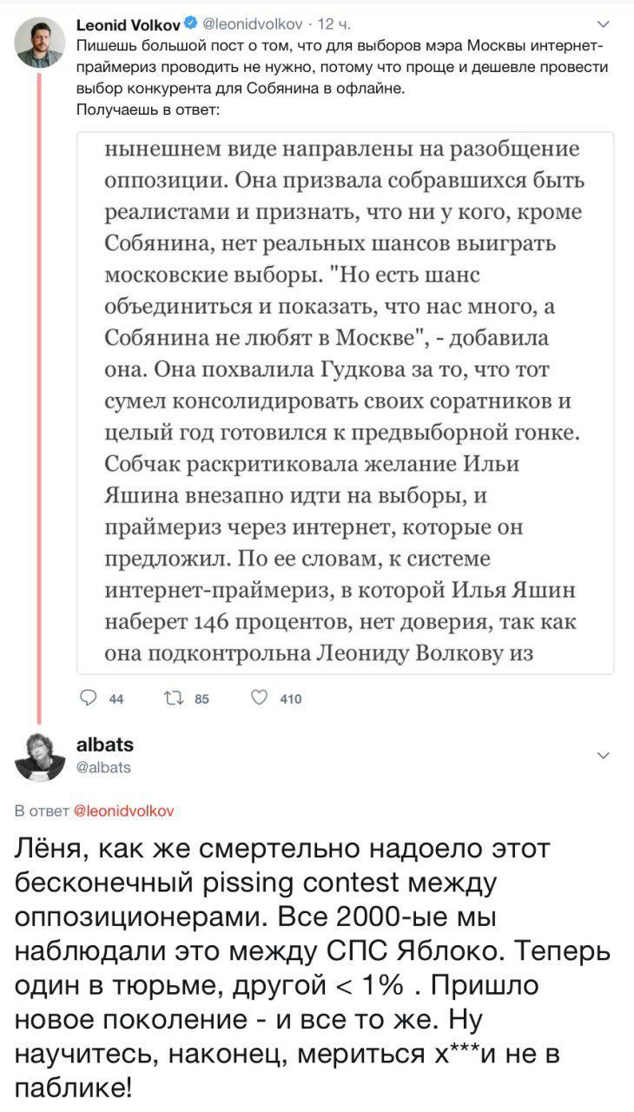Click the @albats handle
The height and width of the screenshot is (1112, 634).
coord(104,766)
